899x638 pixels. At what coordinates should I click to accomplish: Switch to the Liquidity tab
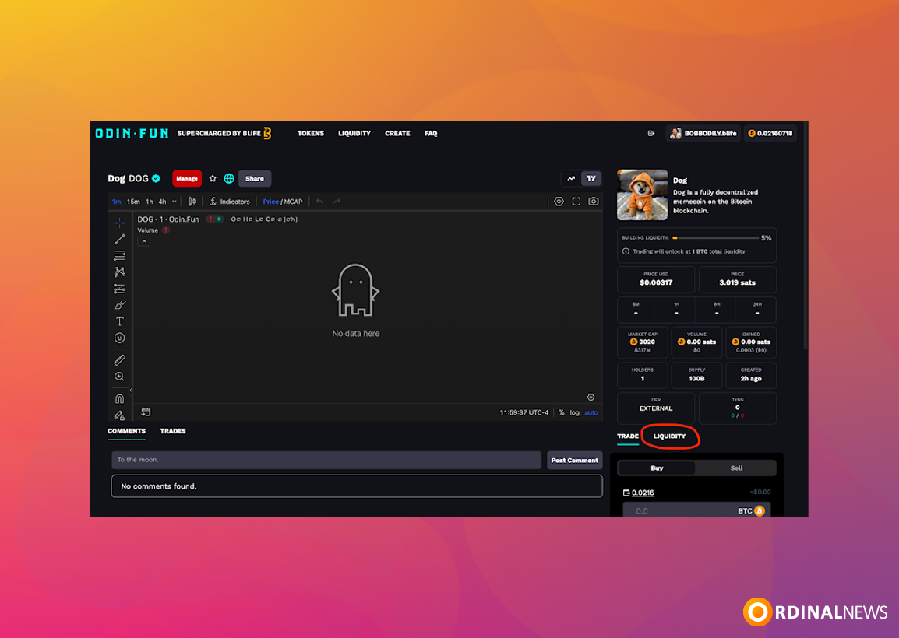point(669,436)
